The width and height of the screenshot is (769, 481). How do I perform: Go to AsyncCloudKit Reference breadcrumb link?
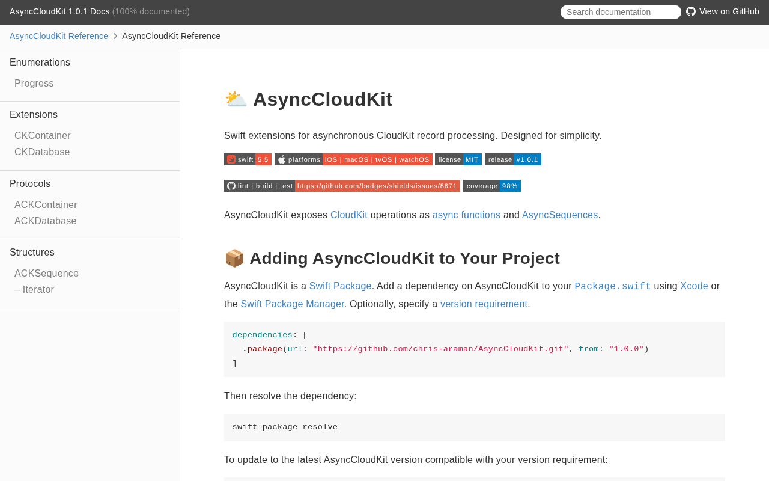59,36
